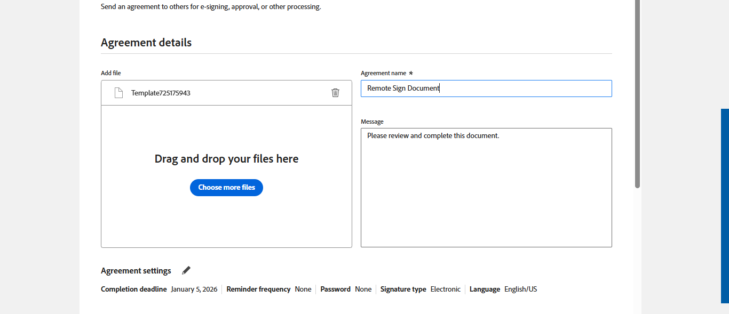Click the pencil icon beside Agreement settings
The width and height of the screenshot is (729, 314).
[x=186, y=270]
